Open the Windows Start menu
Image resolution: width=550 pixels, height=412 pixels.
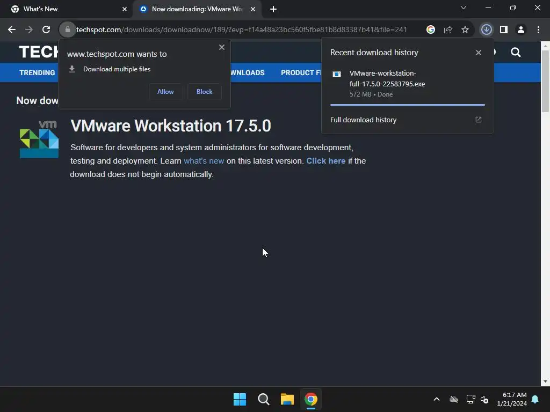[240, 399]
